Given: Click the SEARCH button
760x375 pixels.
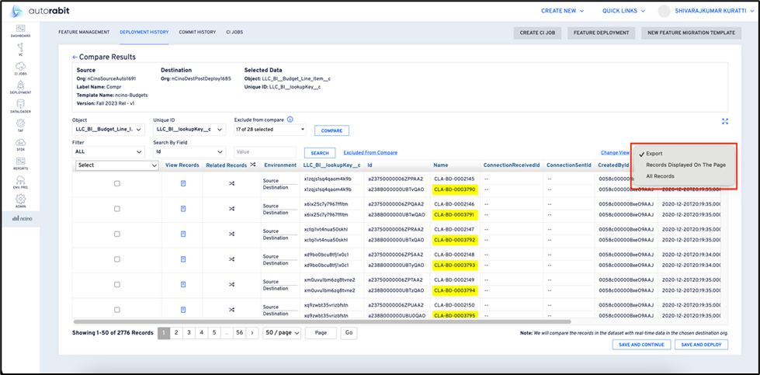Looking at the screenshot, I should [320, 153].
